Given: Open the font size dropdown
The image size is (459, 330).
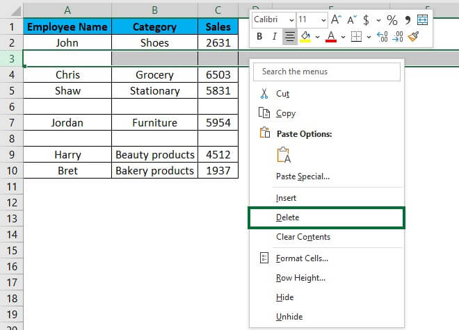Looking at the screenshot, I should [322, 19].
